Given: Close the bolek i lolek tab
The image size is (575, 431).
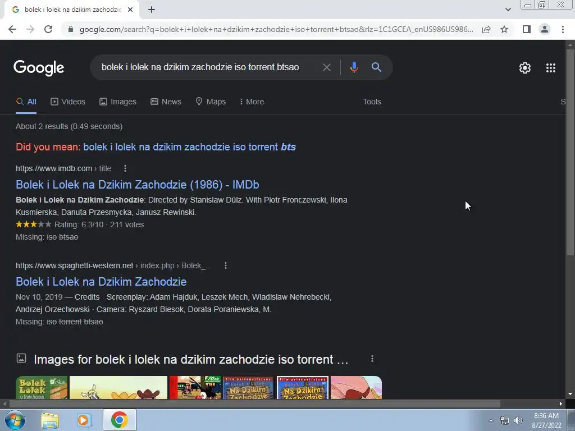Looking at the screenshot, I should [x=130, y=10].
